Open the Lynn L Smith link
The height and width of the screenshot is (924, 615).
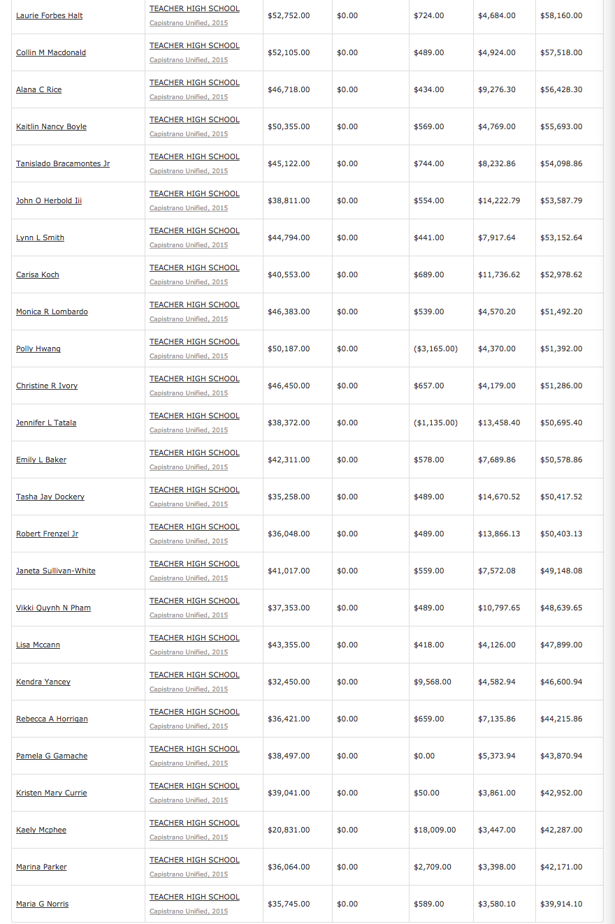coord(41,237)
